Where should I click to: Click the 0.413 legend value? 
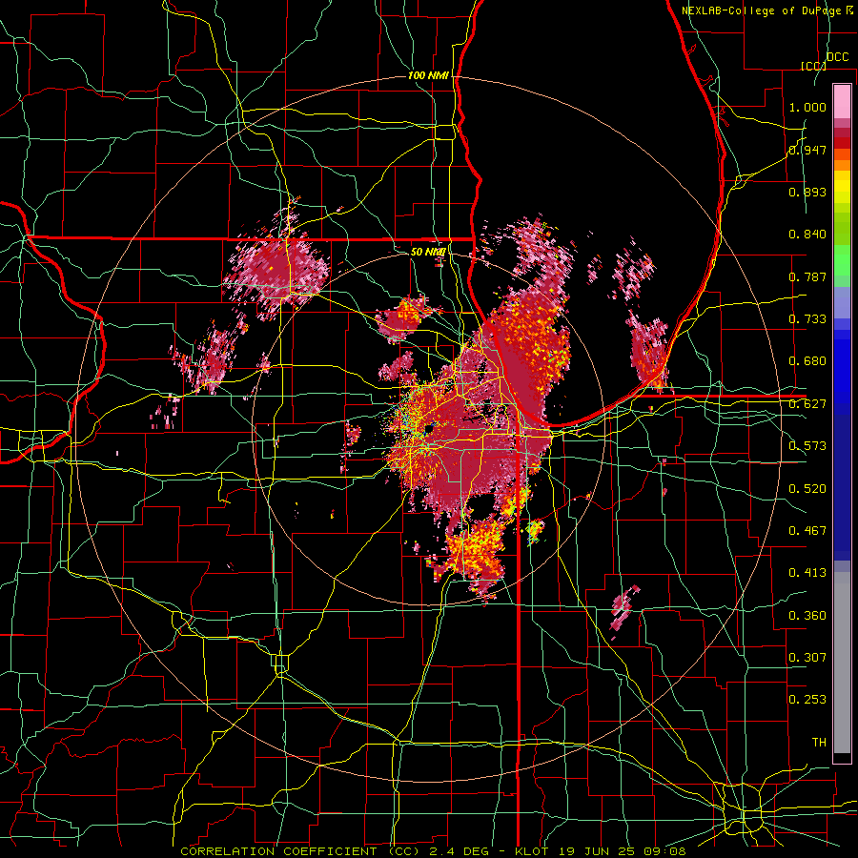tap(807, 573)
